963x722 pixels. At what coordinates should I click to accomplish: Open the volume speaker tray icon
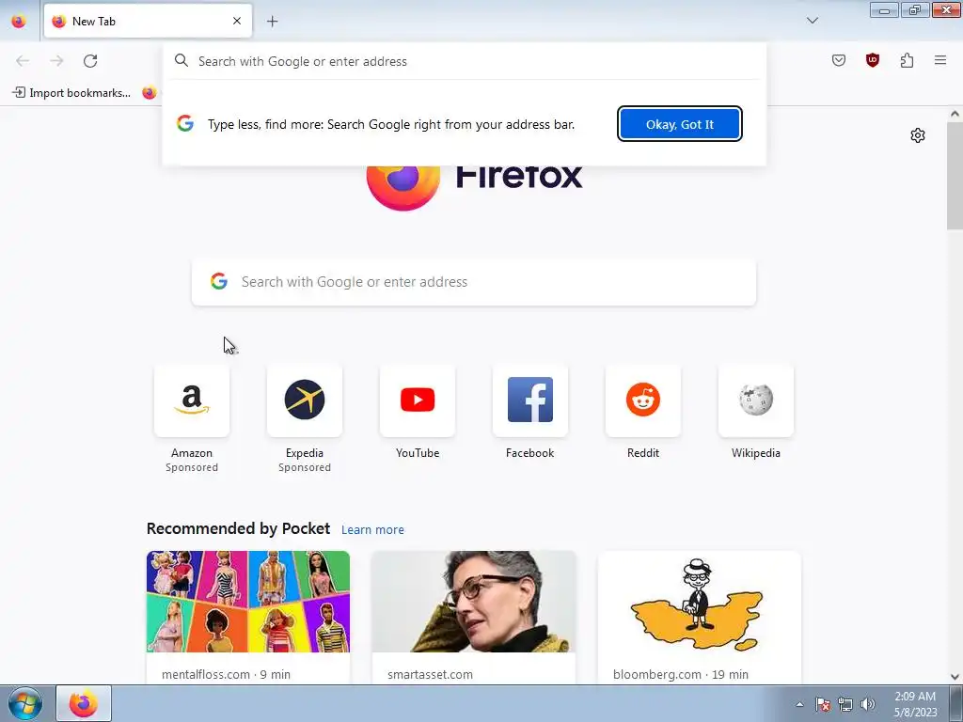pyautogui.click(x=867, y=704)
